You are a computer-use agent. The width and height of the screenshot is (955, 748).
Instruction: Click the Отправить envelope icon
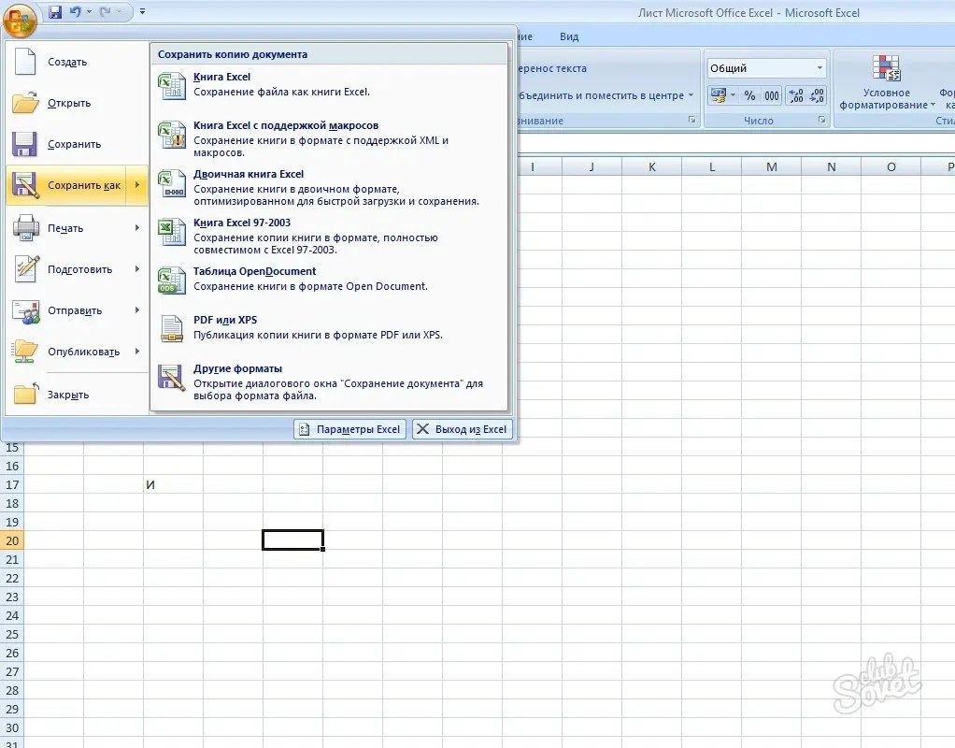pos(26,311)
